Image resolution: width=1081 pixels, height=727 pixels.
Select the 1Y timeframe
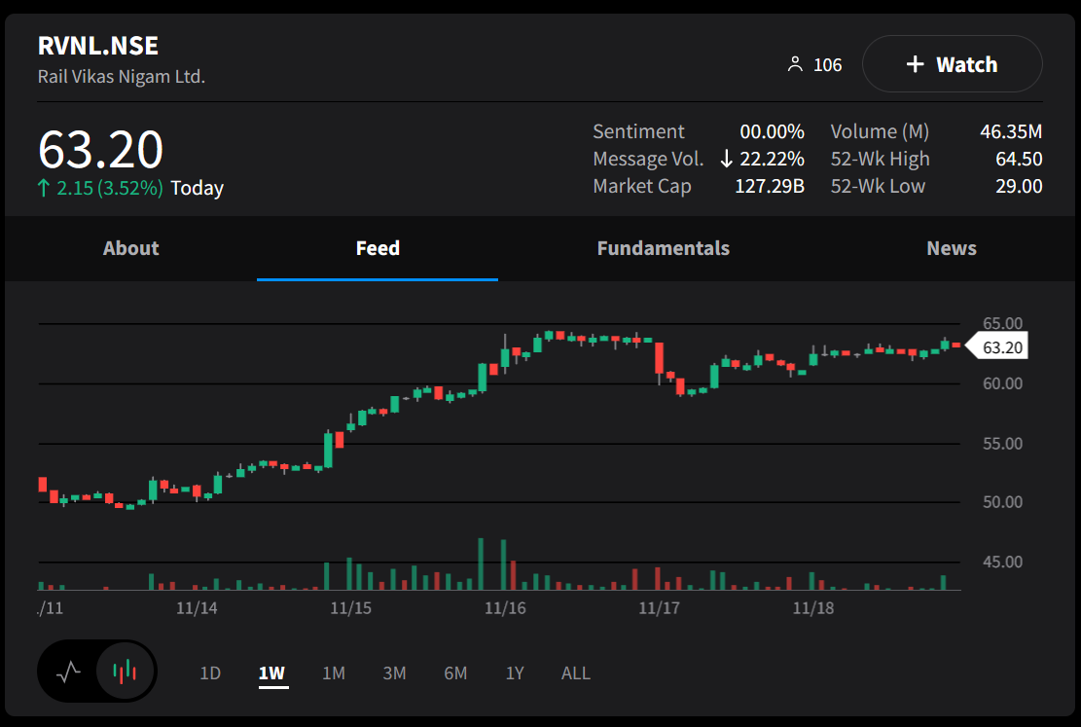click(x=515, y=672)
